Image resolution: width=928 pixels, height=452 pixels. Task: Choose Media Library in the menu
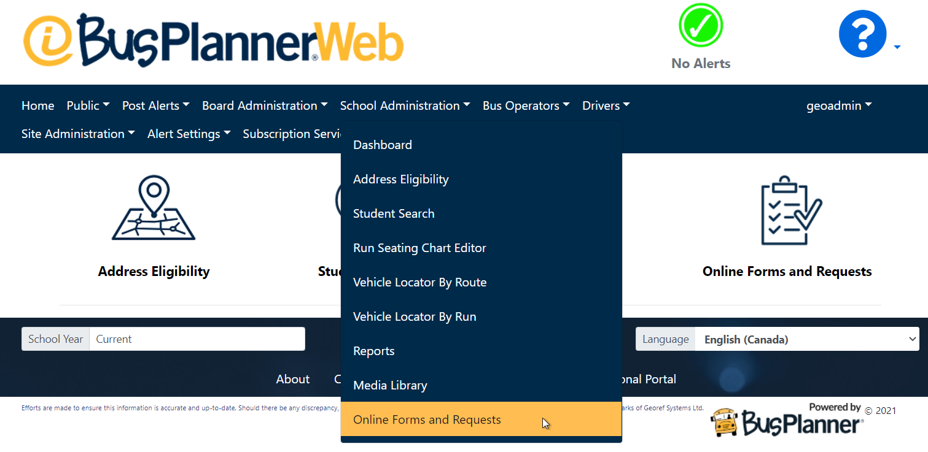pyautogui.click(x=390, y=385)
